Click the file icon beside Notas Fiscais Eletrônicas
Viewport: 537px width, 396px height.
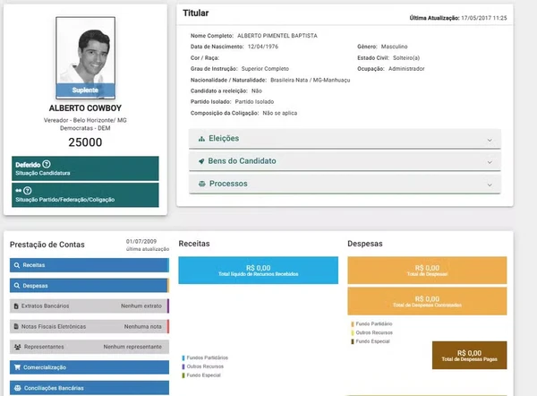(x=17, y=326)
